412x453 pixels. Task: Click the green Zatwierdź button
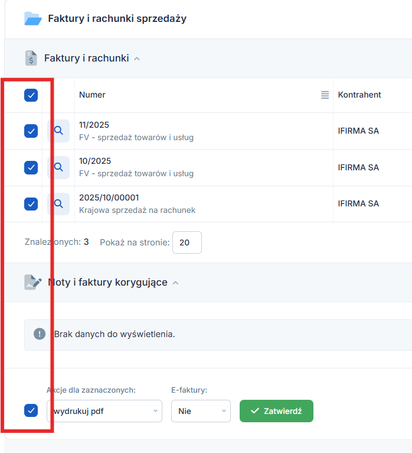276,411
